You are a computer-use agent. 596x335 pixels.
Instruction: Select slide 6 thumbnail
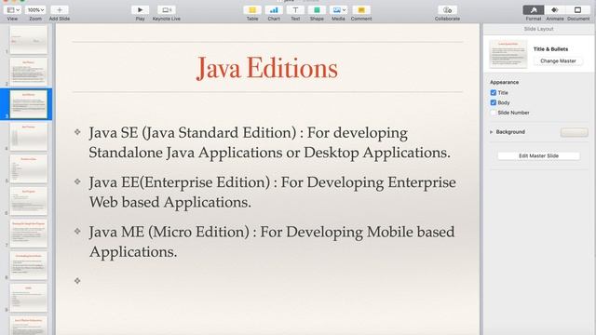coord(29,201)
